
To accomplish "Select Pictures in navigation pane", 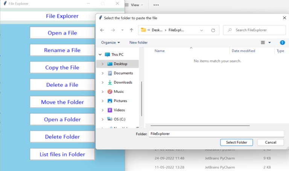I will [x=120, y=100].
